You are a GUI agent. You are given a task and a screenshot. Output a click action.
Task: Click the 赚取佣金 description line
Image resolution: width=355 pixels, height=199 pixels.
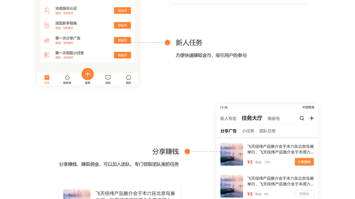click(119, 164)
